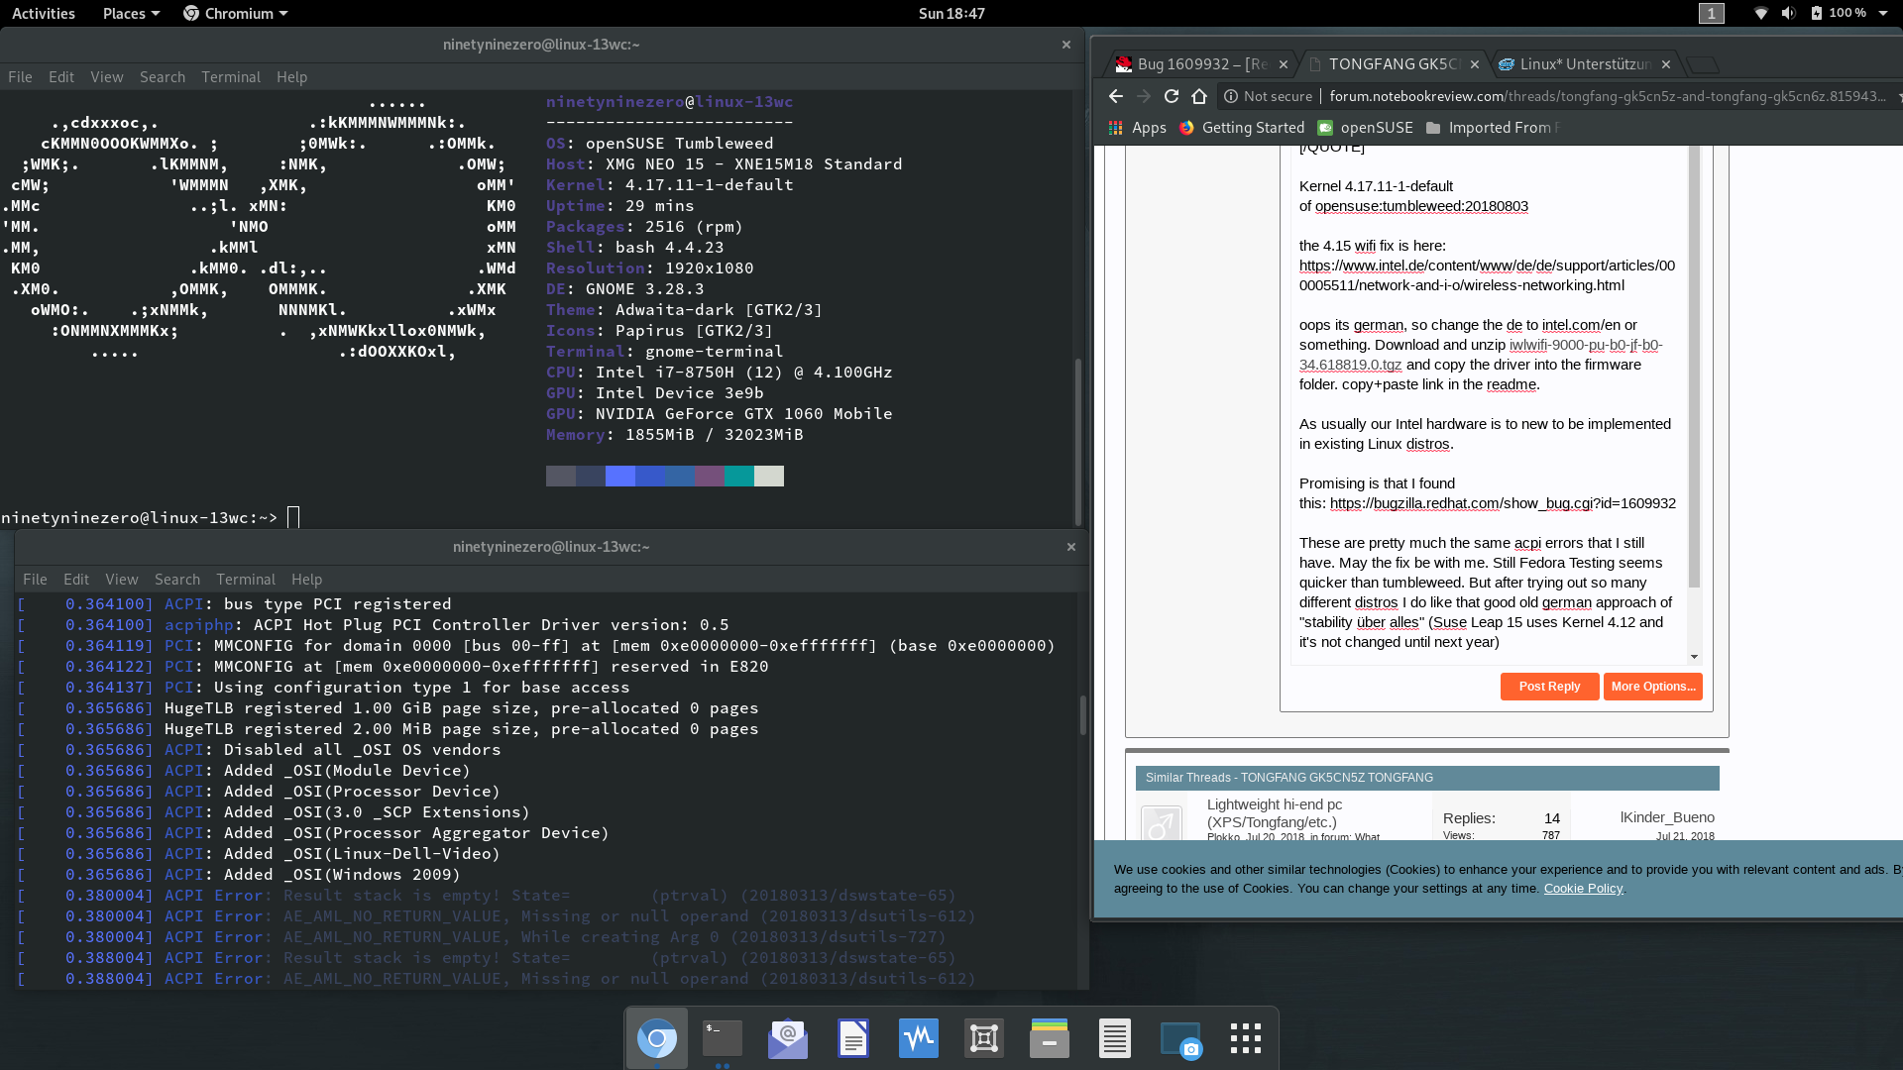Open the file manager icon in dock
This screenshot has width=1903, height=1070.
1049,1038
